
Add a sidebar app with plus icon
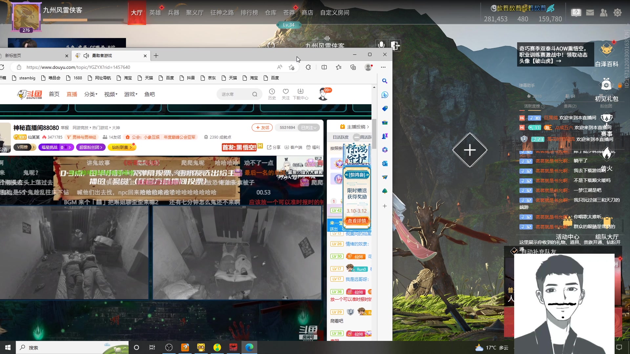coord(385,206)
